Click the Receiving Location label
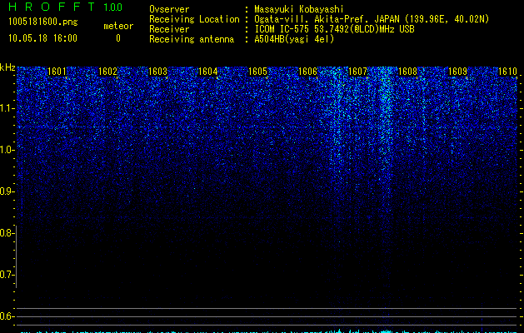Image resolution: width=524 pixels, height=333 pixels. pos(194,19)
